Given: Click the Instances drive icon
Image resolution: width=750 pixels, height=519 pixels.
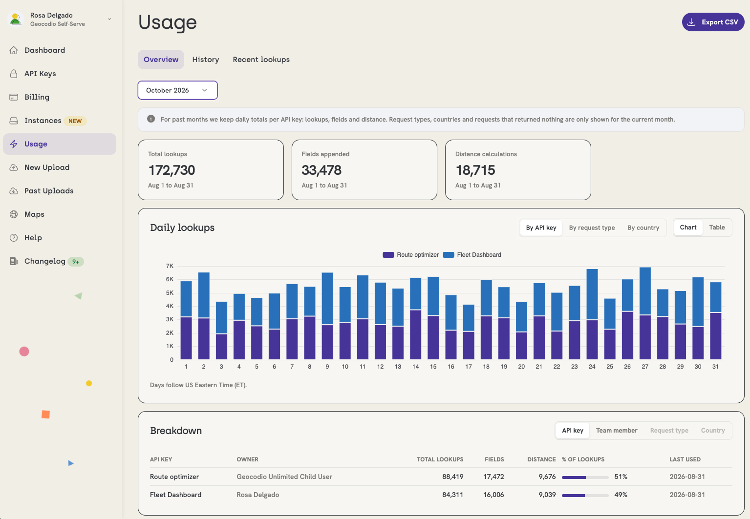Looking at the screenshot, I should pos(14,121).
